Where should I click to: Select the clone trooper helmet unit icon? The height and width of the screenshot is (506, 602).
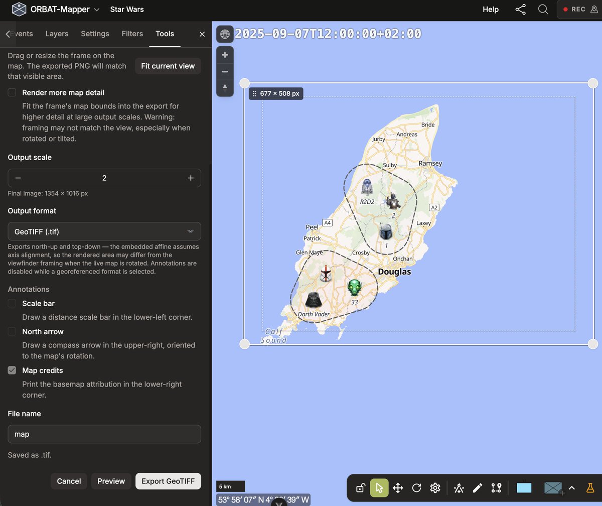326,273
